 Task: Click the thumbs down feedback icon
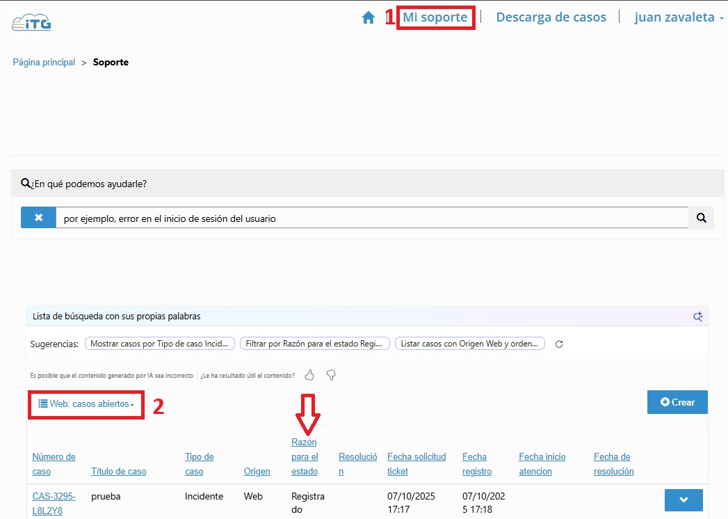[x=331, y=376]
